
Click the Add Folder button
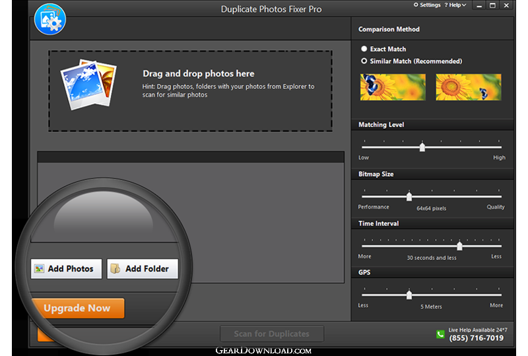[x=143, y=268]
